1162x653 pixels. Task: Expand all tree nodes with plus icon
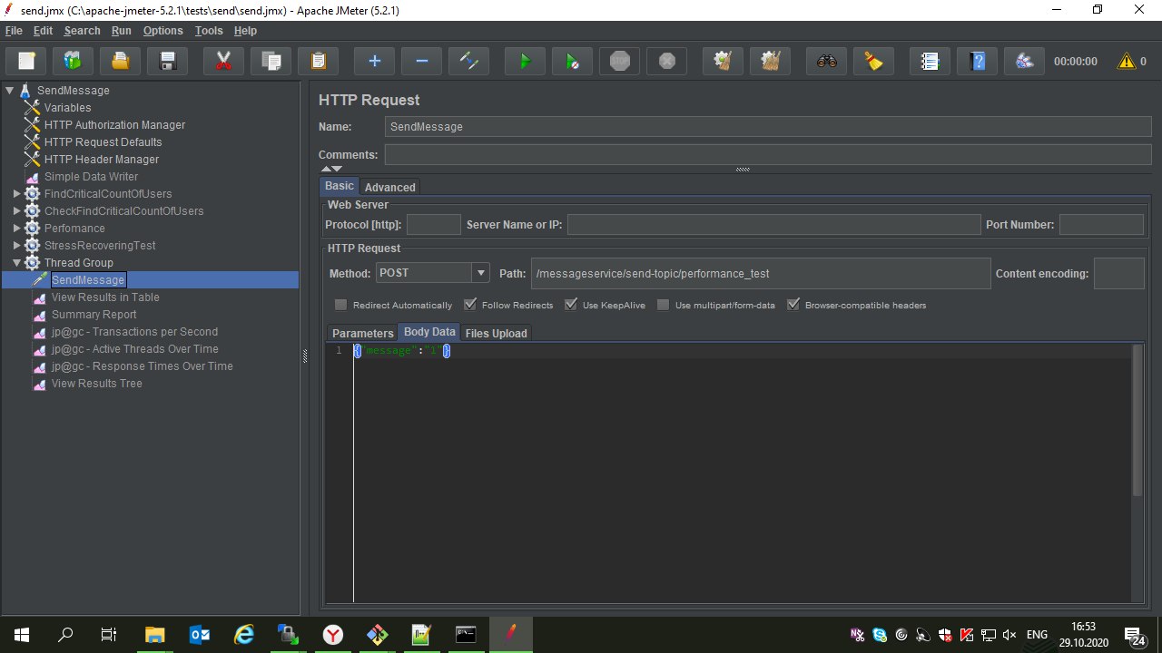point(374,62)
